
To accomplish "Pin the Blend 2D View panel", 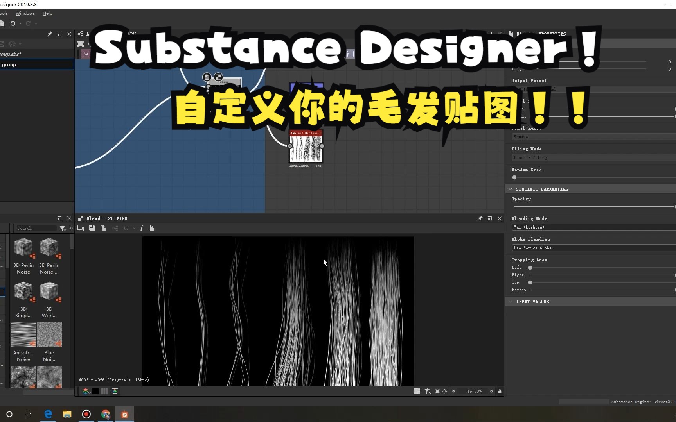I will click(480, 218).
